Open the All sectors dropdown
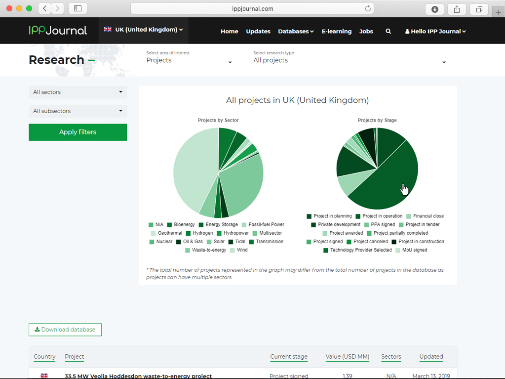 point(78,92)
